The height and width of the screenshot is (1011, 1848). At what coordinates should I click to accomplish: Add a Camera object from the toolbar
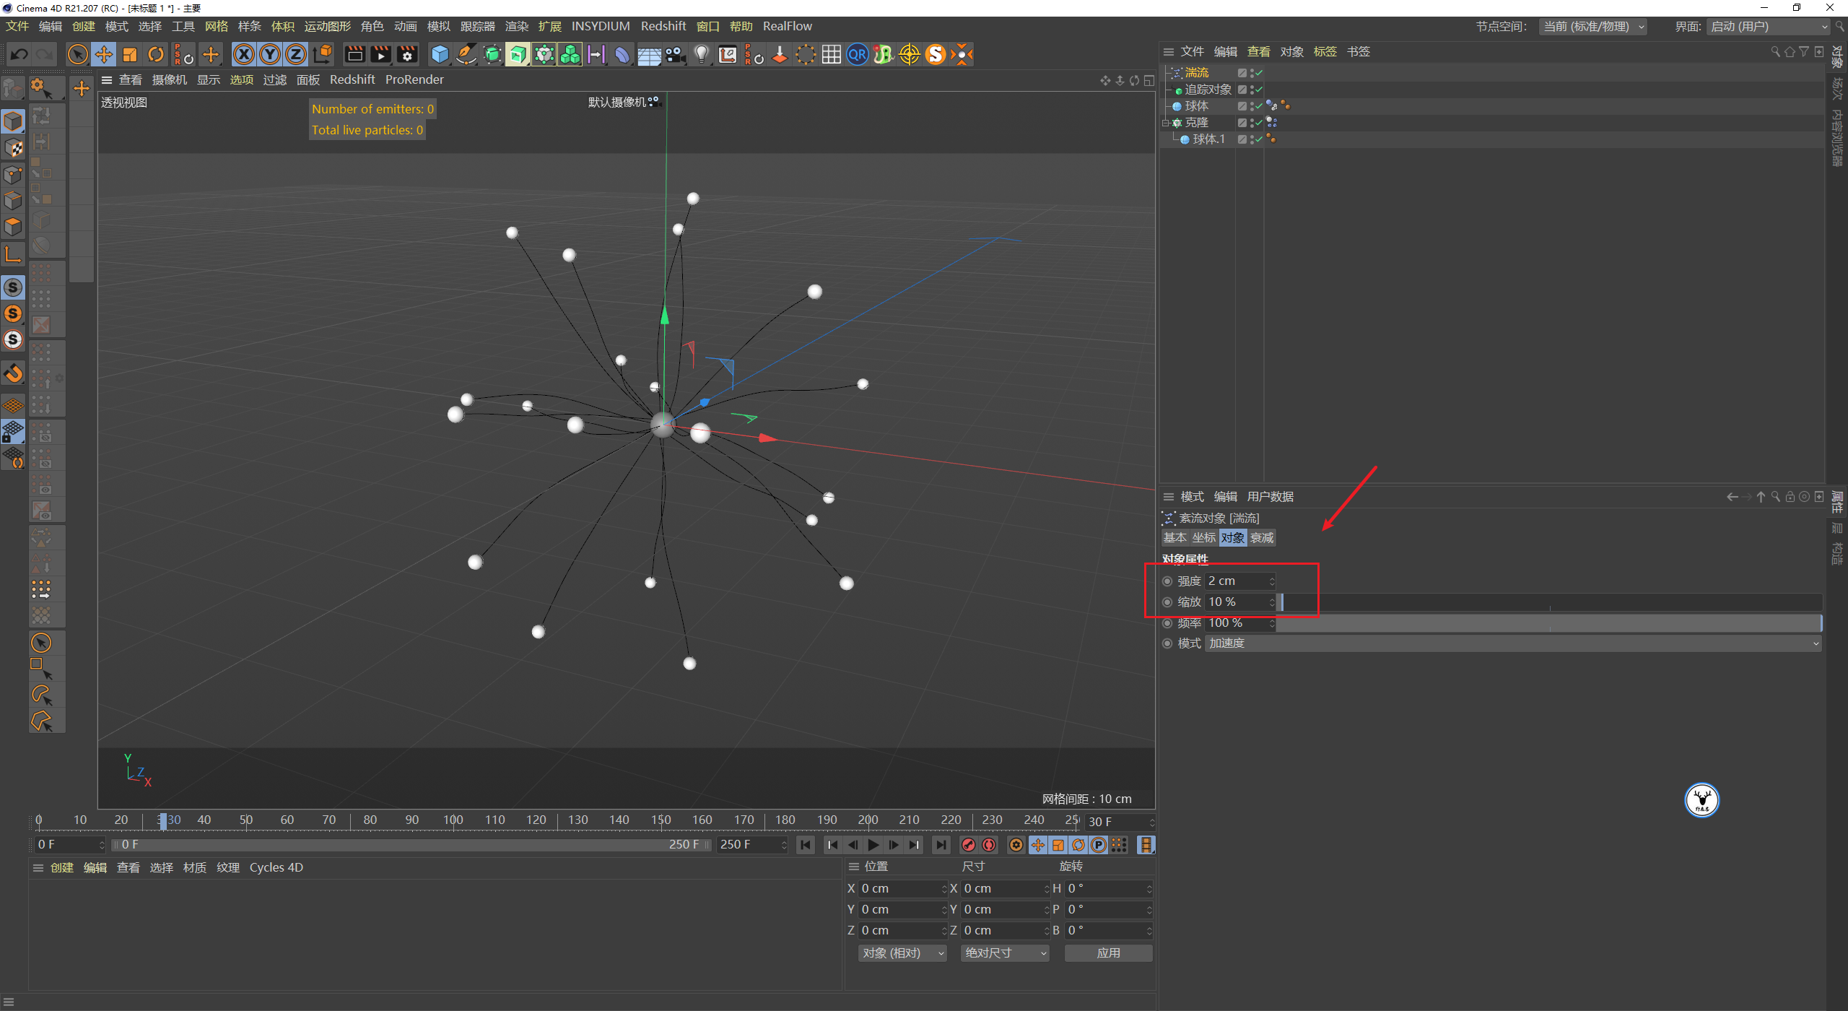tap(676, 54)
